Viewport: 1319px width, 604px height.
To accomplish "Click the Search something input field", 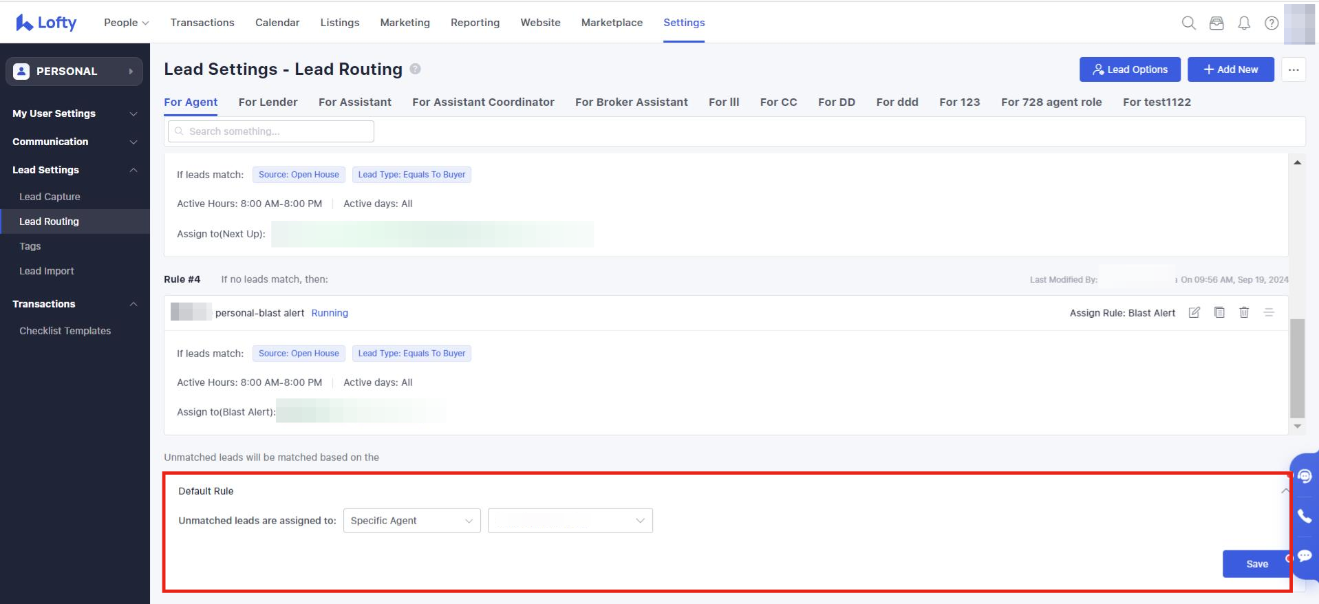I will click(x=271, y=131).
